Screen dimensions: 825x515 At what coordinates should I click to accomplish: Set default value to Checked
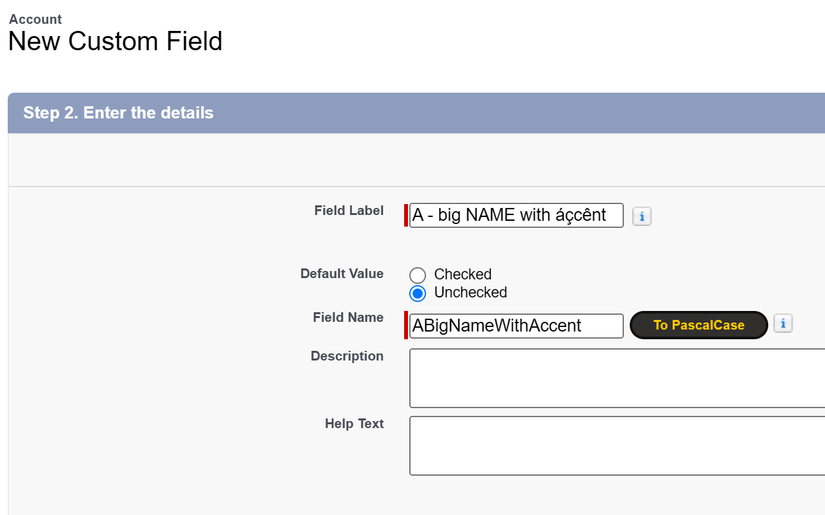(x=418, y=275)
